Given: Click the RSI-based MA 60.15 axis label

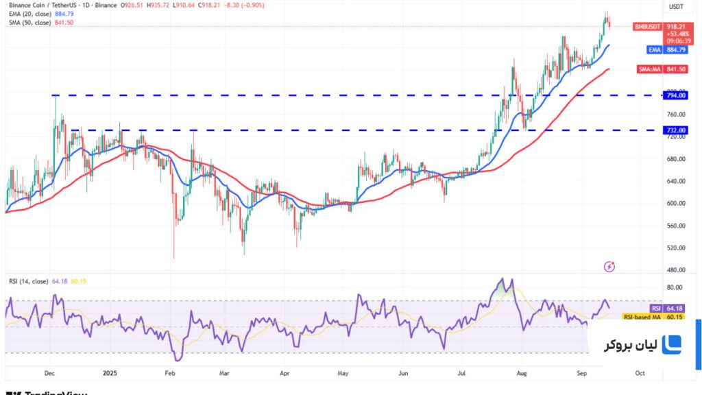Looking at the screenshot, I should click(653, 317).
